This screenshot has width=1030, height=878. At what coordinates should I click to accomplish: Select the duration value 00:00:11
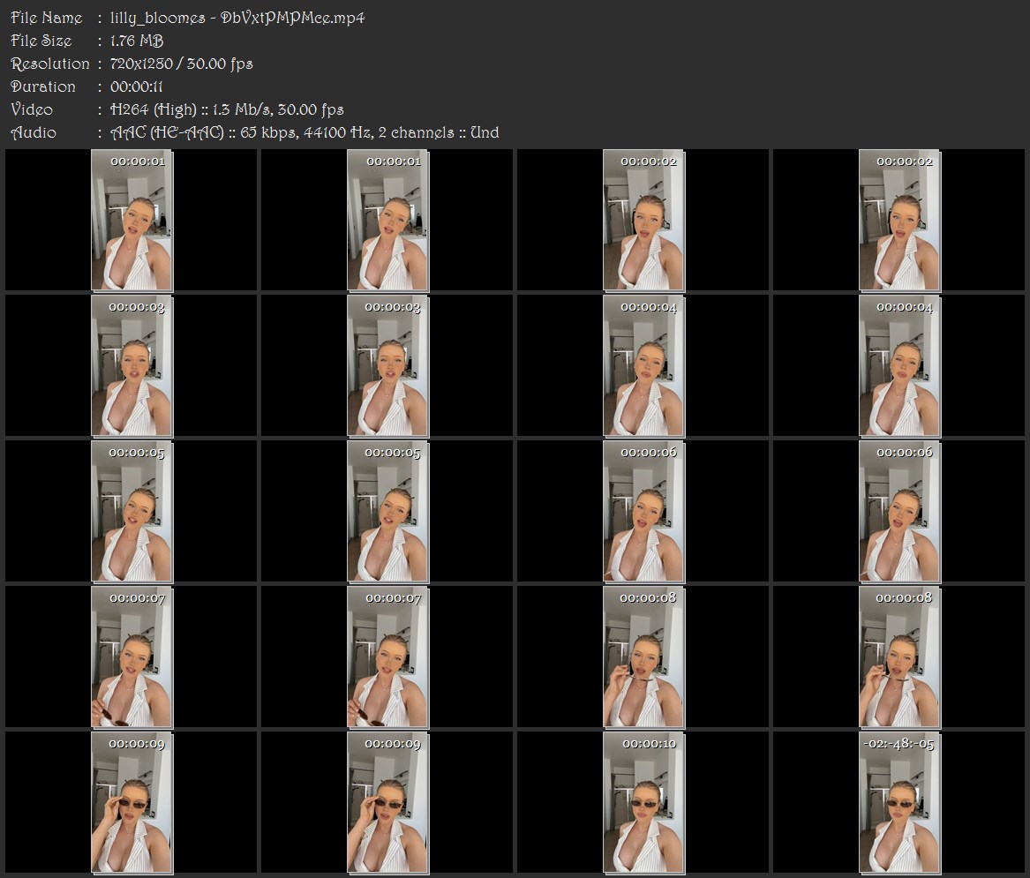pyautogui.click(x=137, y=86)
